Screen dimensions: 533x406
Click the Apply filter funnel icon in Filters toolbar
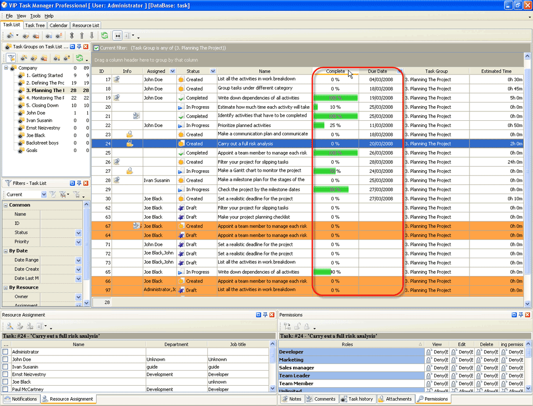[x=53, y=195]
